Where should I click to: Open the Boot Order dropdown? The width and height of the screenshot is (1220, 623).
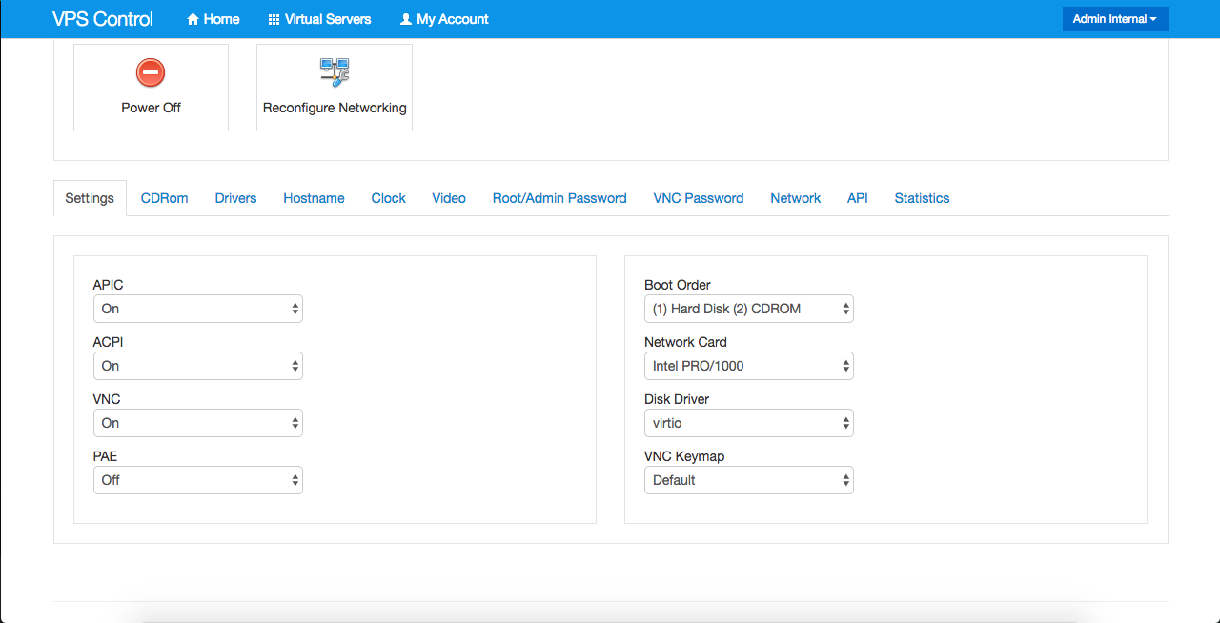(x=749, y=309)
